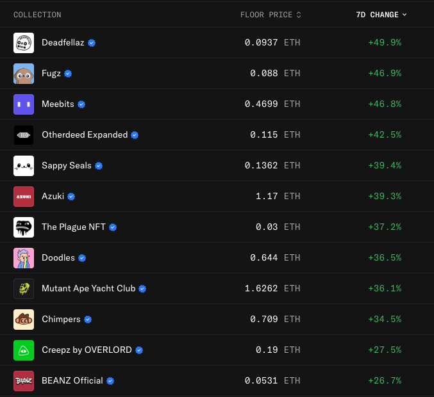Click the verified badge next to Fugz
434x397 pixels.
[x=68, y=74]
